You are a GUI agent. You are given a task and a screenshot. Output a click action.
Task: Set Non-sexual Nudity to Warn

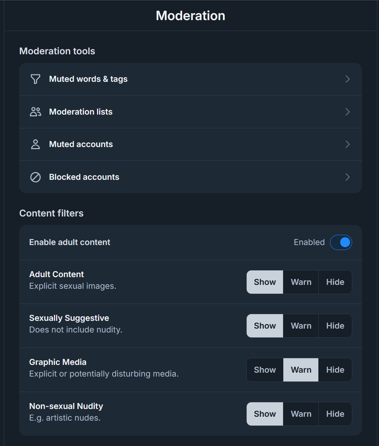301,414
